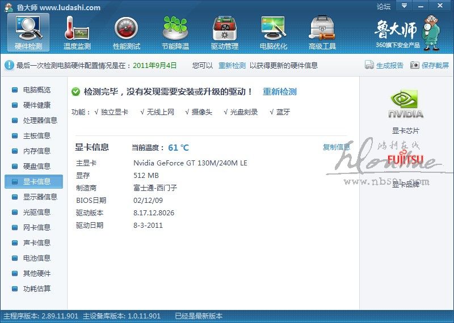Click the Fujitsu brand logo
Image resolution: width=454 pixels, height=323 pixels.
405,159
